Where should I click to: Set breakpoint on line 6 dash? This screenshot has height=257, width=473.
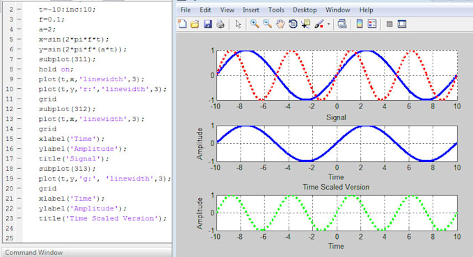(x=19, y=49)
